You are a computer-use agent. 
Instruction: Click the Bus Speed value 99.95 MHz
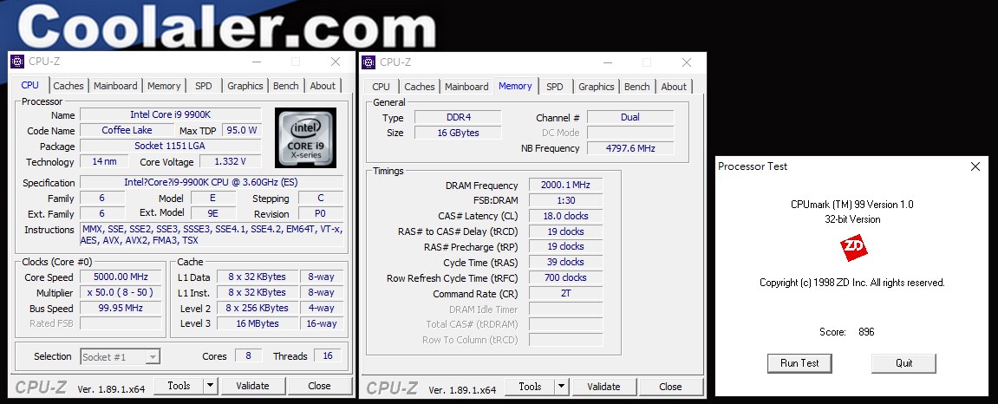[x=121, y=309]
